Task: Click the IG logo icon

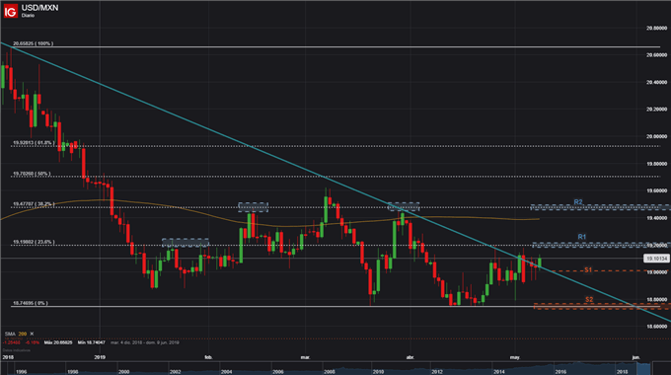Action: [x=10, y=11]
